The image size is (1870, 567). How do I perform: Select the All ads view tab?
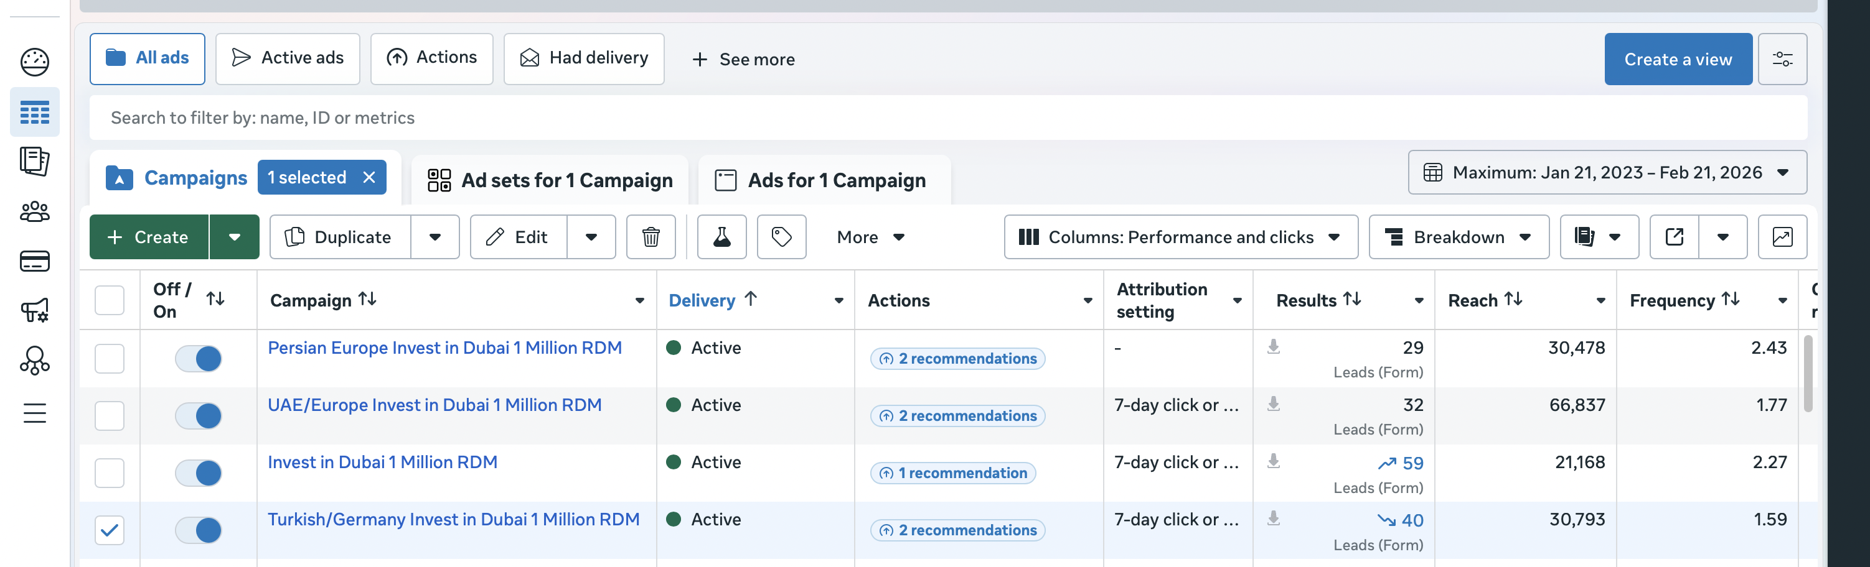pos(148,58)
